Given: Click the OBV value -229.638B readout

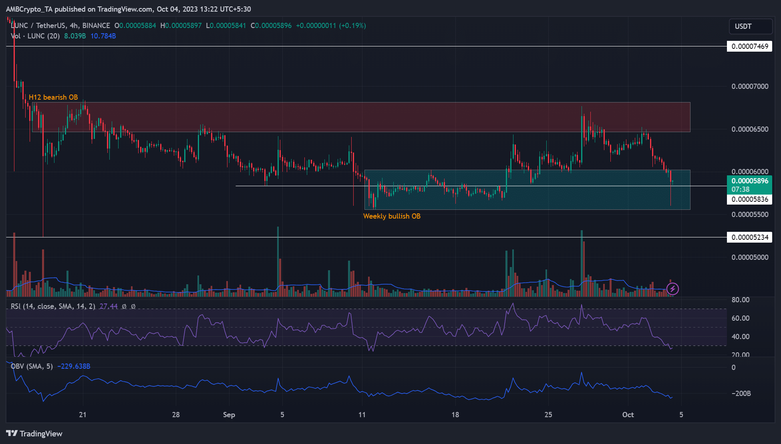Looking at the screenshot, I should click(74, 366).
